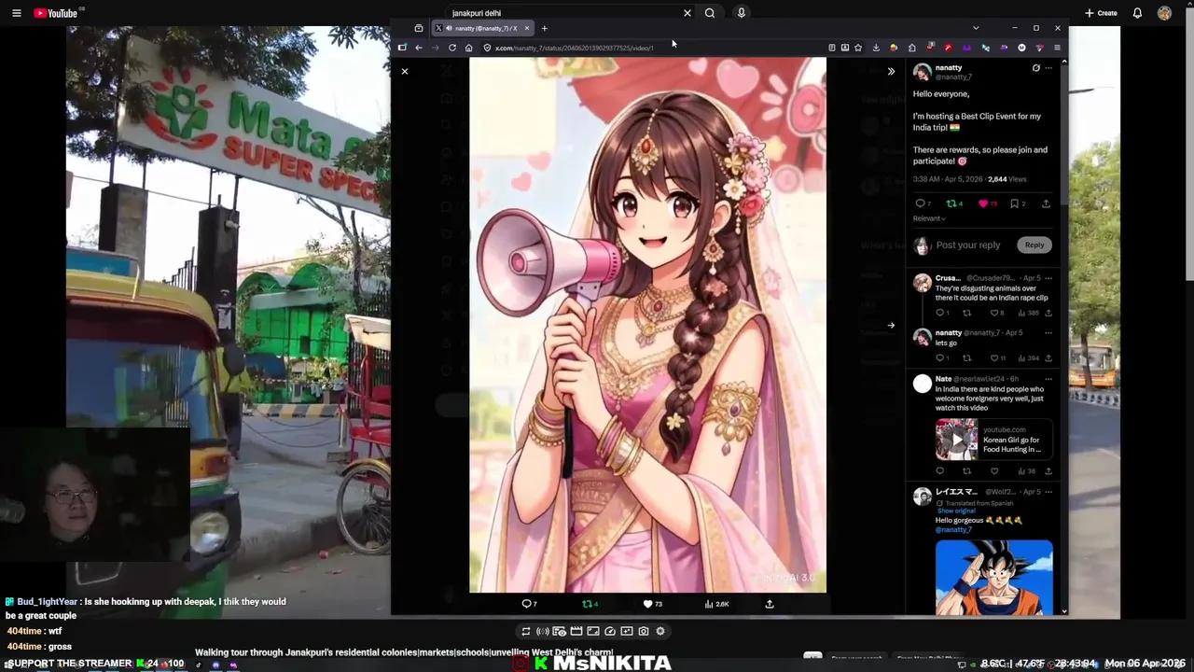This screenshot has height=672, width=1194.
Task: Go back in the browser window
Action: click(x=419, y=48)
